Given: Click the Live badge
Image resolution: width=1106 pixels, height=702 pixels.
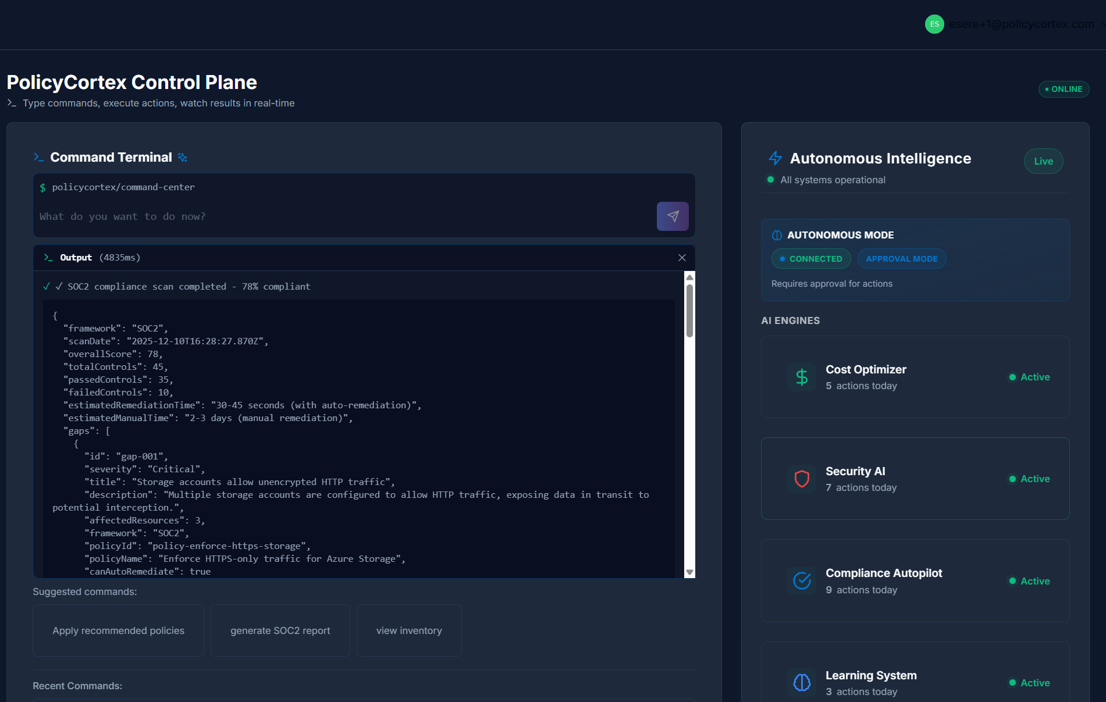Looking at the screenshot, I should [x=1044, y=161].
